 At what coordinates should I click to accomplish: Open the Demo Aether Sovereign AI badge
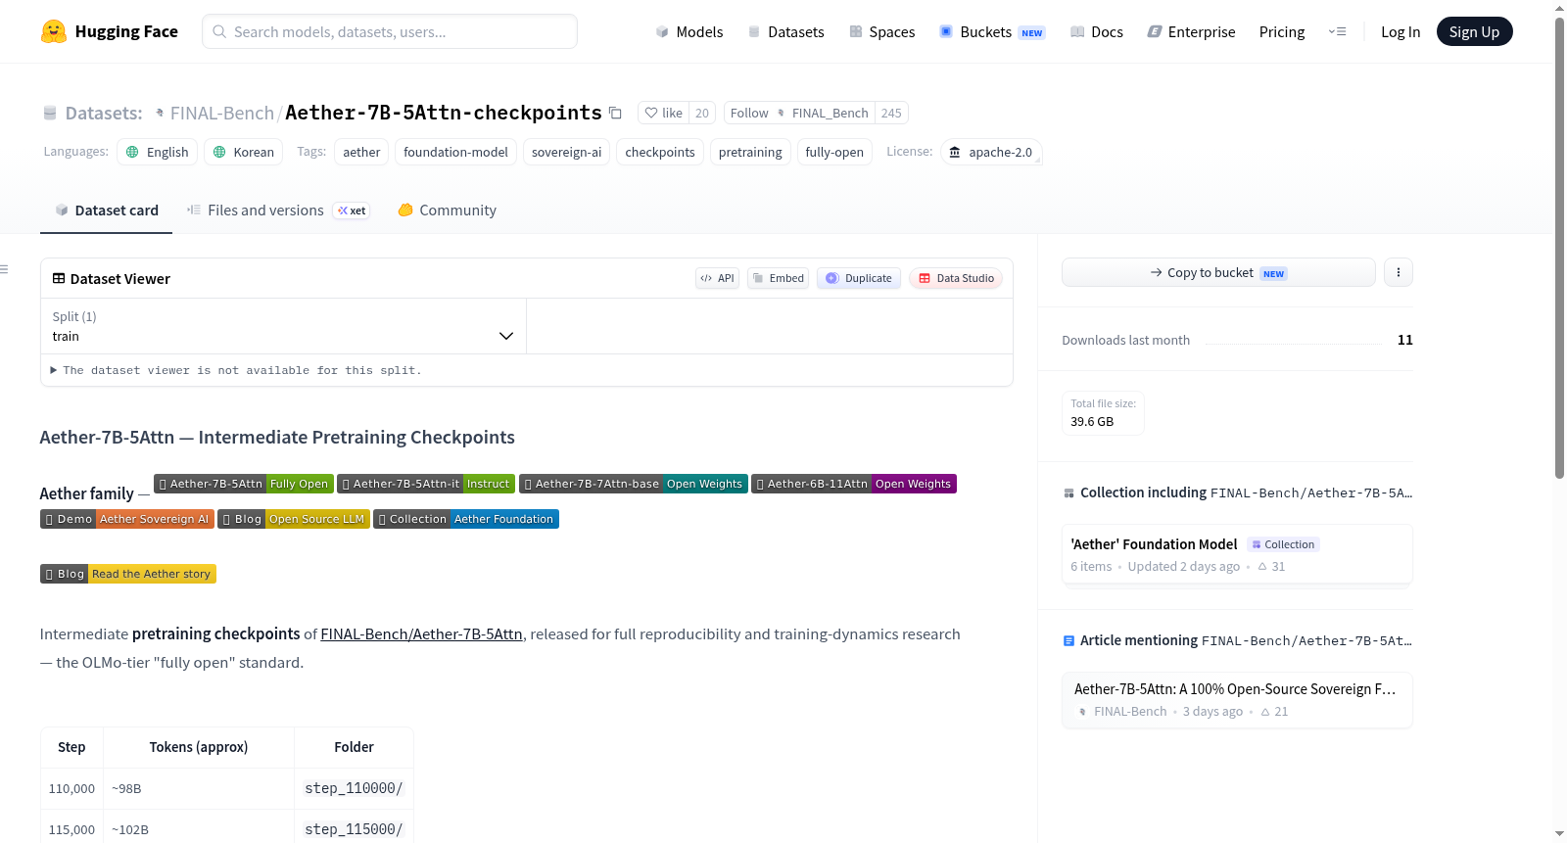tap(127, 519)
